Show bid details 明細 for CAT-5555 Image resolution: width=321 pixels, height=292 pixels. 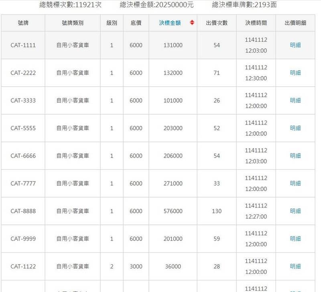(295, 128)
